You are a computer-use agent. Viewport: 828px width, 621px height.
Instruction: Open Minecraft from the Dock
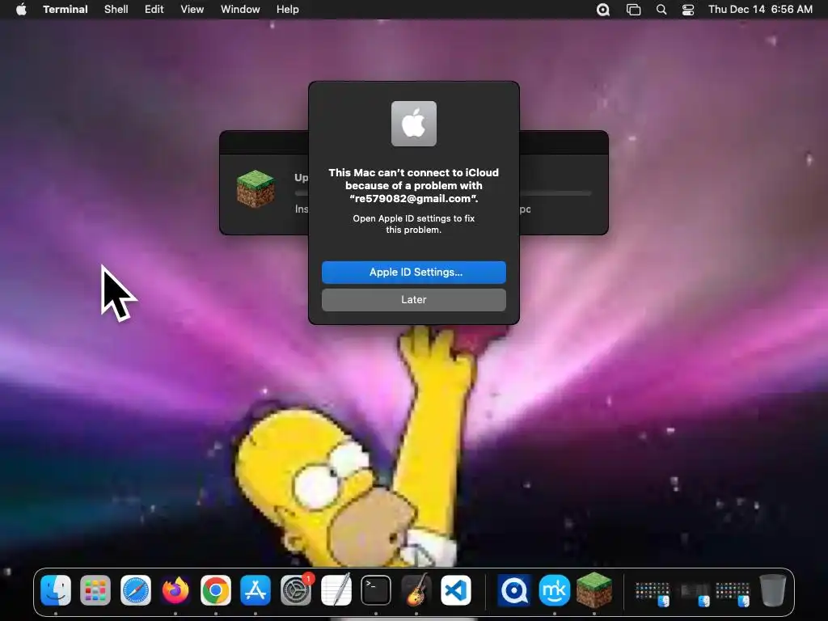pyautogui.click(x=594, y=589)
